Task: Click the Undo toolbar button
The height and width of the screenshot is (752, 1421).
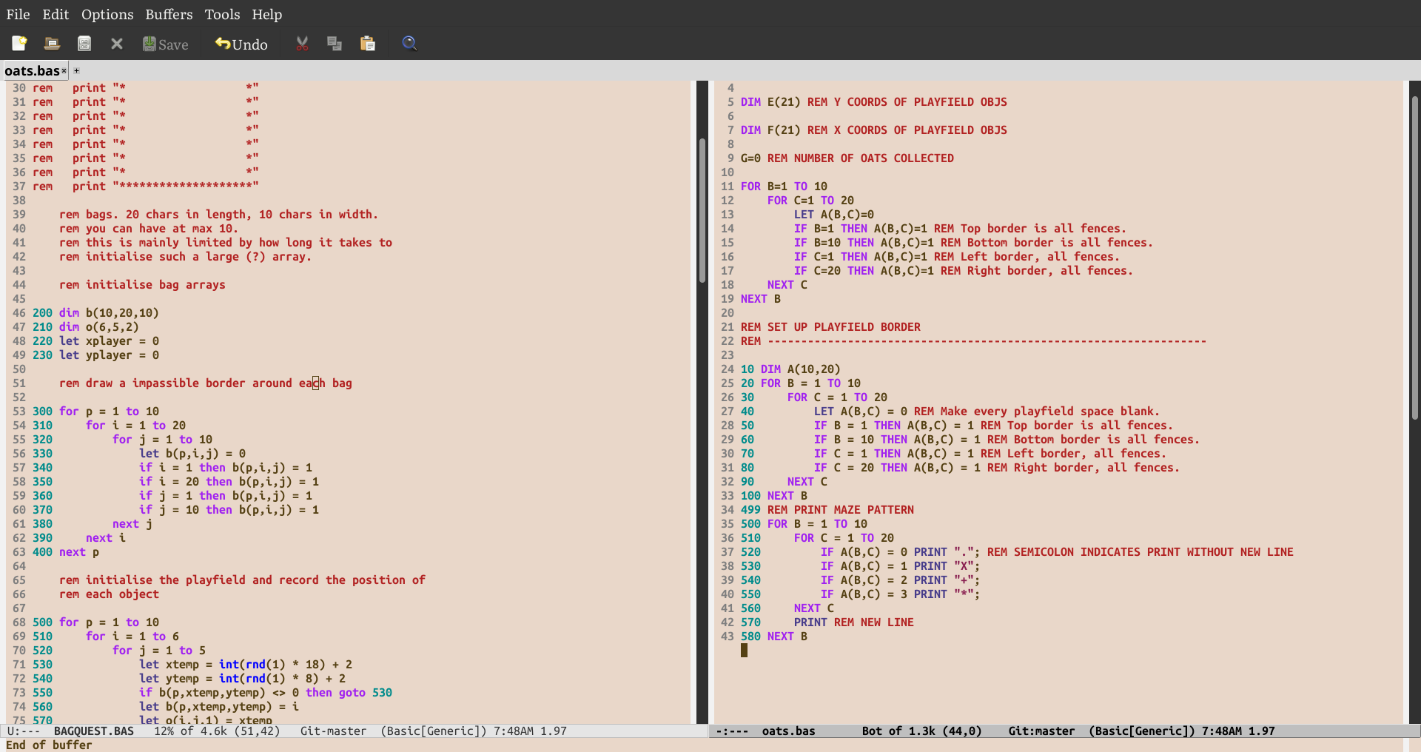Action: pyautogui.click(x=241, y=44)
